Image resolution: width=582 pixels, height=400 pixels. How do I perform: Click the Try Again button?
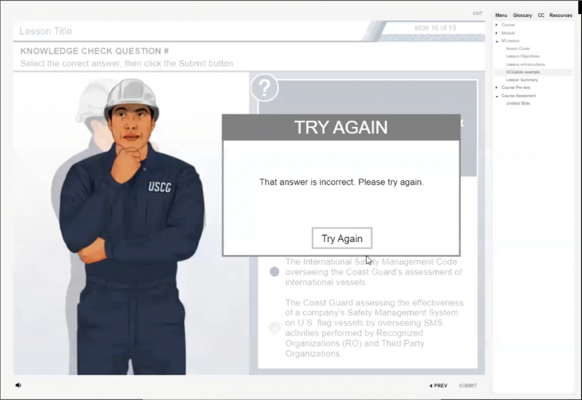click(x=342, y=238)
